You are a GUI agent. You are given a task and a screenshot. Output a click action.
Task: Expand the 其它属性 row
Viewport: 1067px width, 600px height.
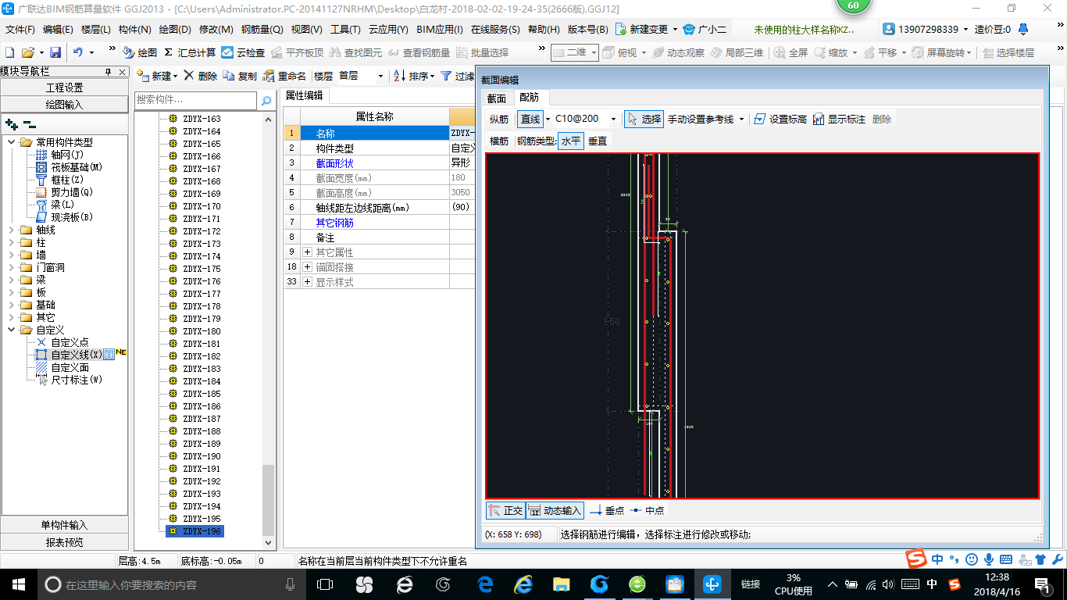(x=308, y=252)
